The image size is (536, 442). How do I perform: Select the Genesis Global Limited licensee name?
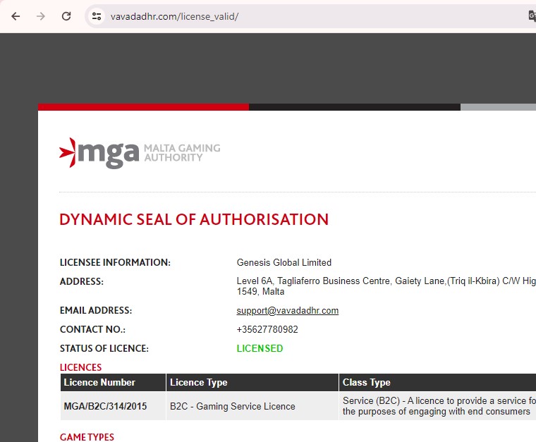tap(284, 262)
